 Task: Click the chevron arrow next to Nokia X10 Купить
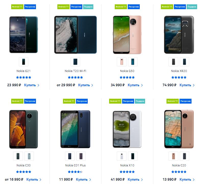tap(142, 180)
